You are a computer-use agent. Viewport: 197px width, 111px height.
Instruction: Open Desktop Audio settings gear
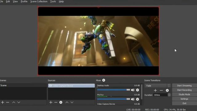(138, 90)
